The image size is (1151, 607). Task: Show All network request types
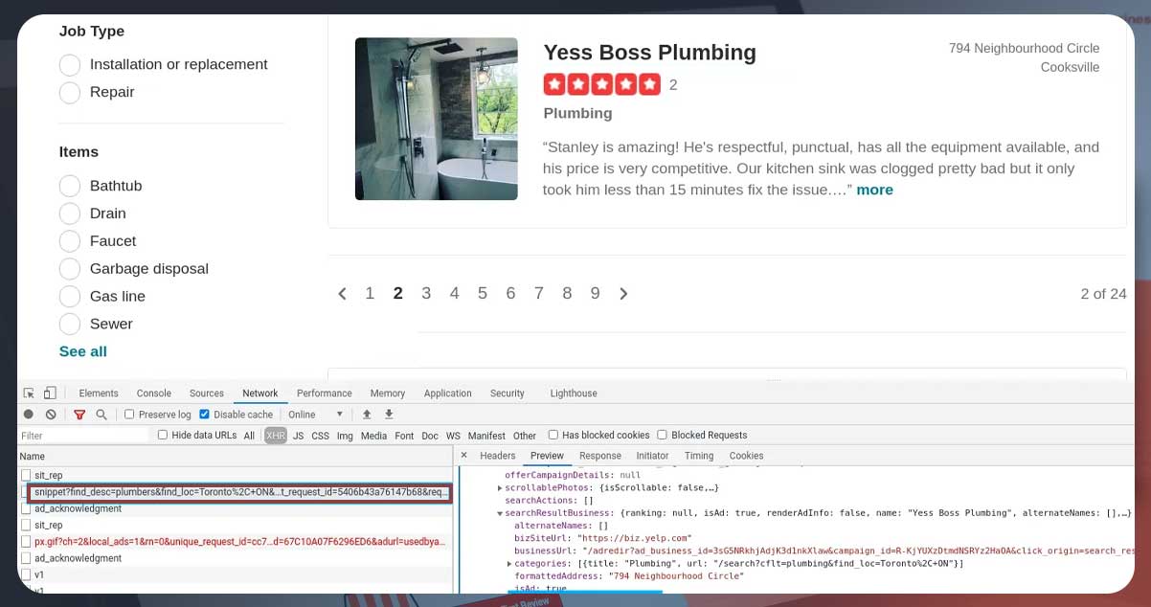[249, 436]
